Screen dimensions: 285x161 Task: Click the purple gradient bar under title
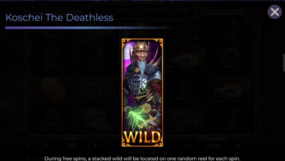tap(89, 28)
